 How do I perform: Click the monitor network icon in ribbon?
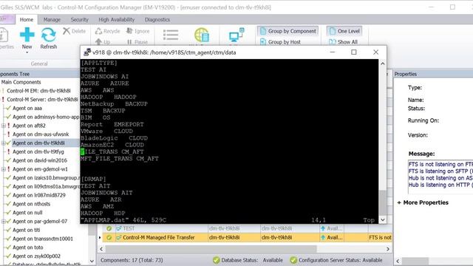click(x=236, y=35)
